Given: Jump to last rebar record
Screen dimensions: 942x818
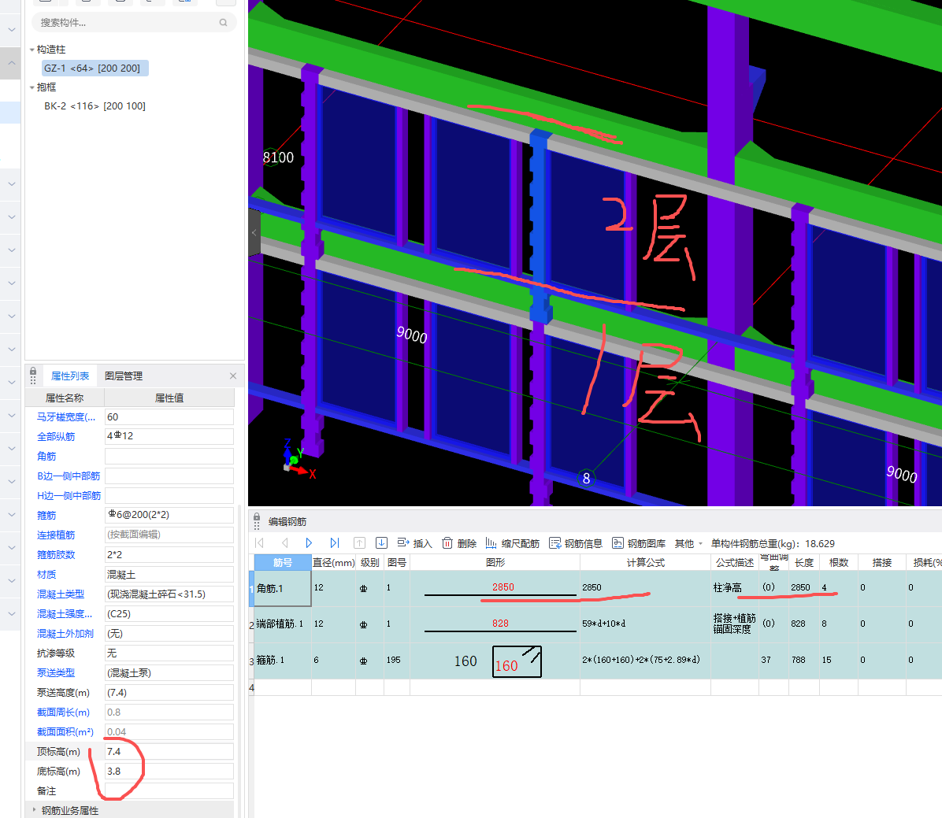Looking at the screenshot, I should click(335, 543).
